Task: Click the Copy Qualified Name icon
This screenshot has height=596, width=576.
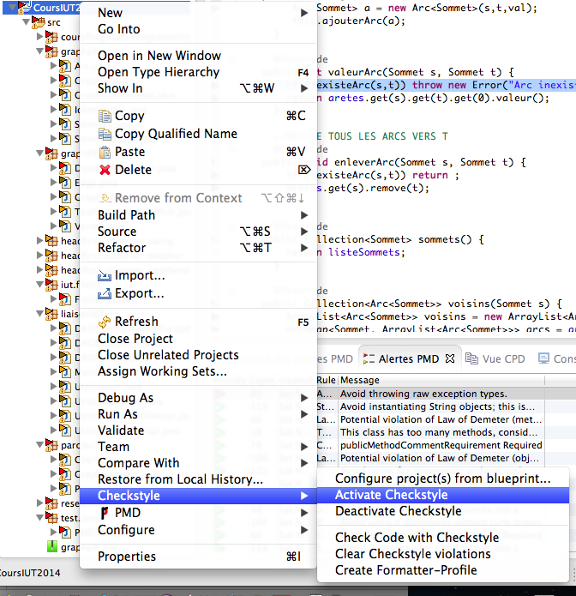Action: click(x=105, y=134)
